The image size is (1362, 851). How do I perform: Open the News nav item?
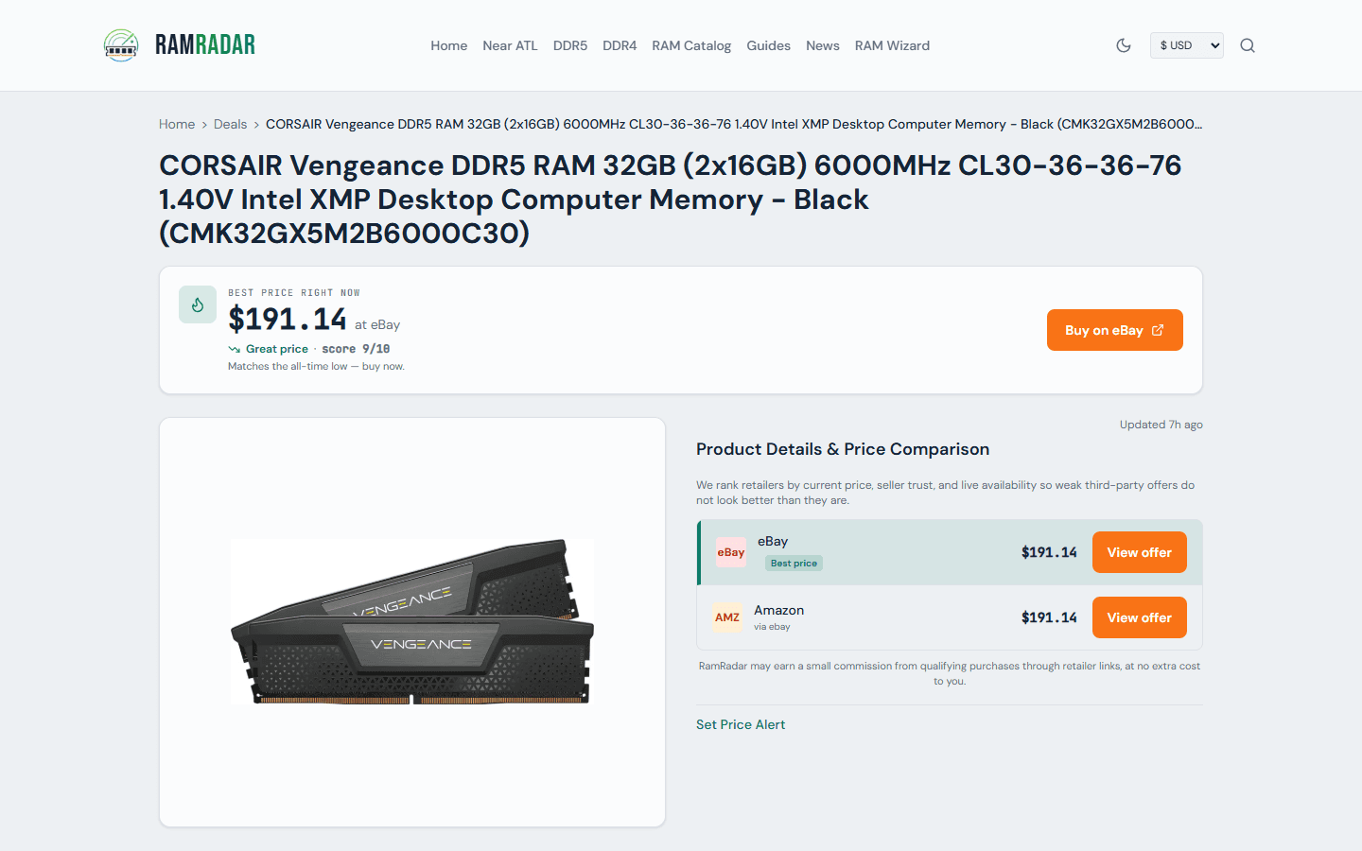pyautogui.click(x=823, y=45)
